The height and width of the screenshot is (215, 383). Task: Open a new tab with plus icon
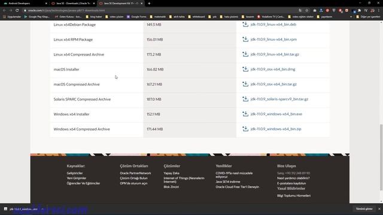149,4
